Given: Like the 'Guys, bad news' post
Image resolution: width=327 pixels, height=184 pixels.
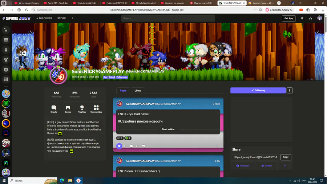Looking at the screenshot, I should pyautogui.click(x=119, y=146).
